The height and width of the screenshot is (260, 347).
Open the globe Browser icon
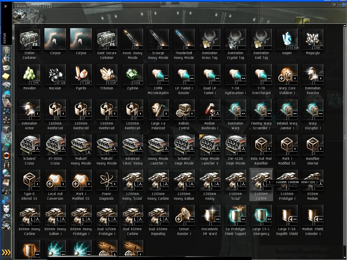(6, 173)
